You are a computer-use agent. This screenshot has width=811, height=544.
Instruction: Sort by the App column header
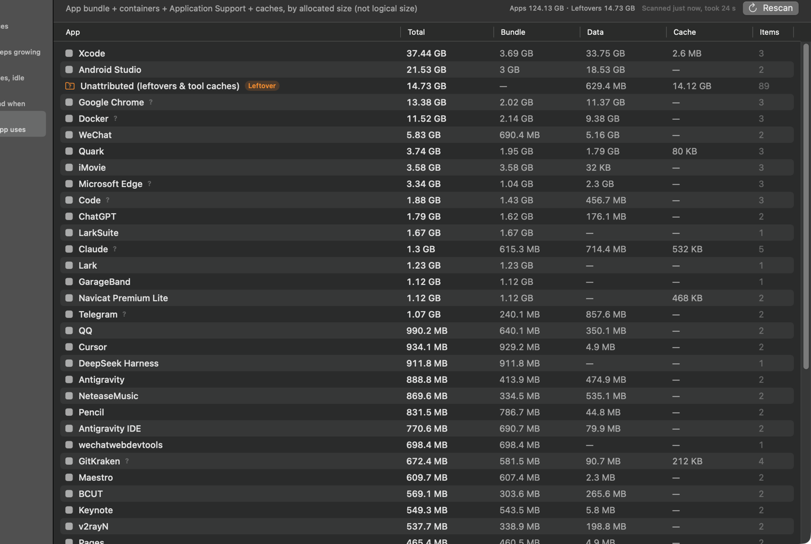(x=73, y=32)
